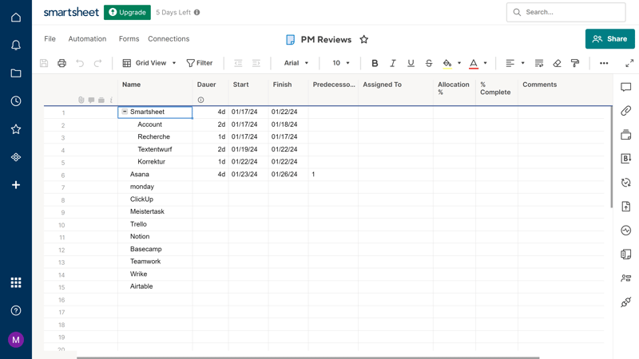
Task: Click the Save icon in toolbar
Action: 44,63
